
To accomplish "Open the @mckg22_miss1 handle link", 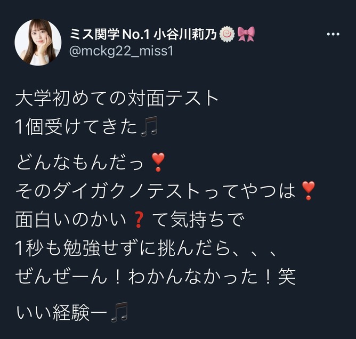I will click(121, 51).
